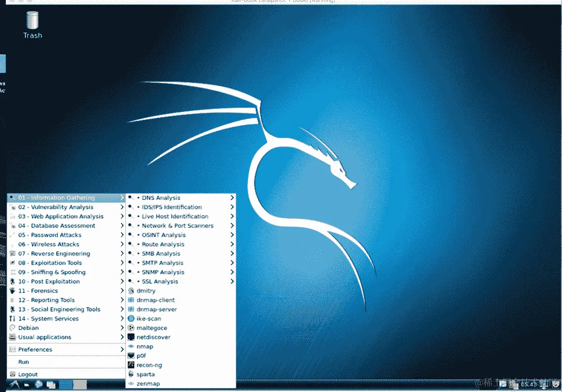Expand the SMTP Analysis submenu arrow
Image resolution: width=562 pixels, height=392 pixels.
coord(232,263)
